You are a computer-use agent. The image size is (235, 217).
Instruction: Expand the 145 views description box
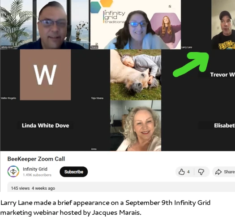[121, 187]
